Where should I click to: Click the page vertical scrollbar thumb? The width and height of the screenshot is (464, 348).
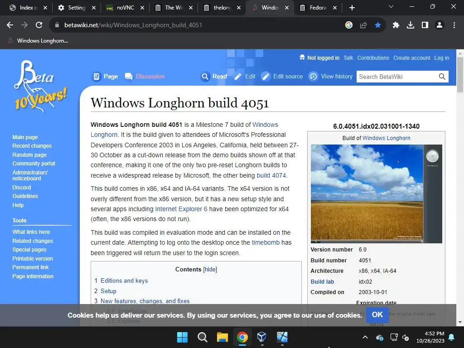(x=460, y=75)
